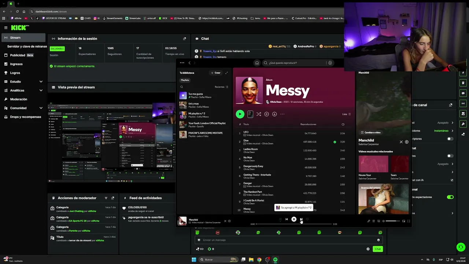This screenshot has height=264, width=469.
Task: Open Spotify's three-dot app menu
Action: 182,63
